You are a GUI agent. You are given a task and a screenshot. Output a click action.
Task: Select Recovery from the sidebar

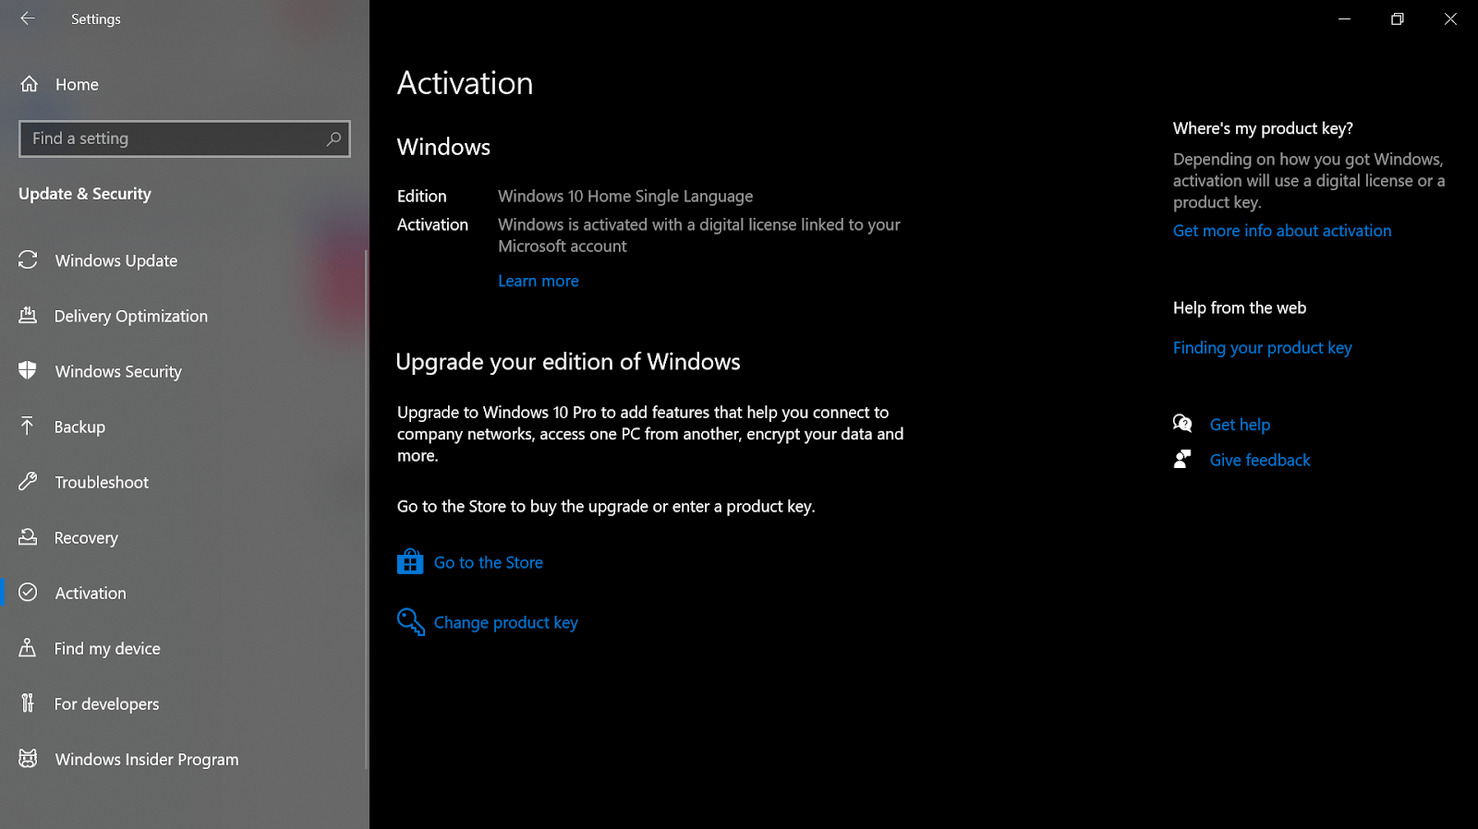86,538
